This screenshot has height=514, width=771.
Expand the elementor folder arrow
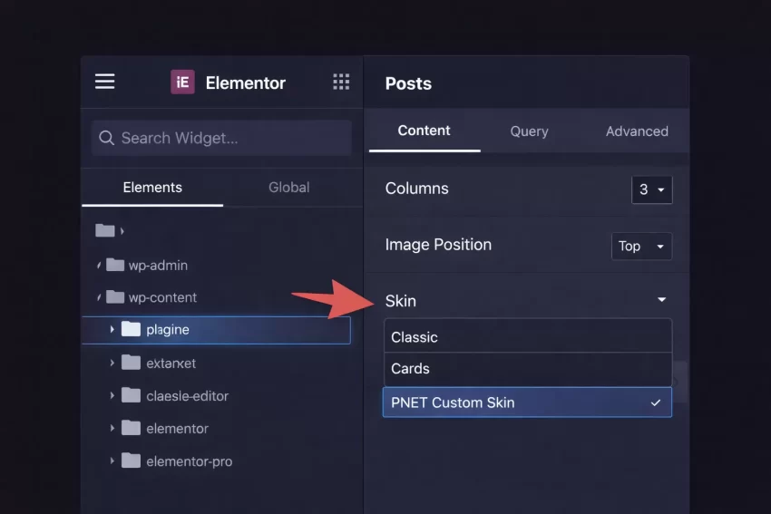(112, 429)
